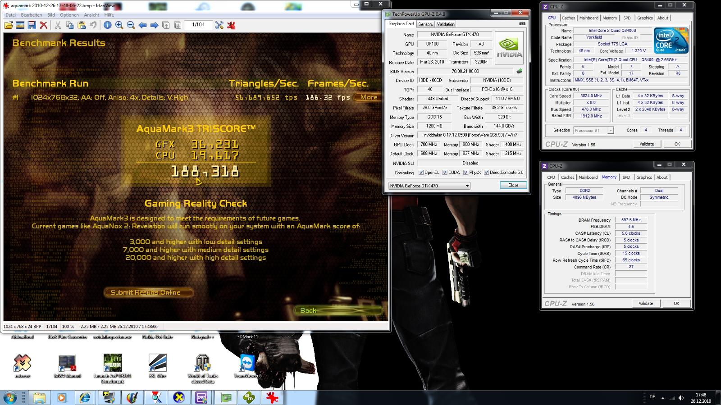Open Caches tab in lower CPU-Z window
Image resolution: width=721 pixels, height=405 pixels.
[568, 177]
